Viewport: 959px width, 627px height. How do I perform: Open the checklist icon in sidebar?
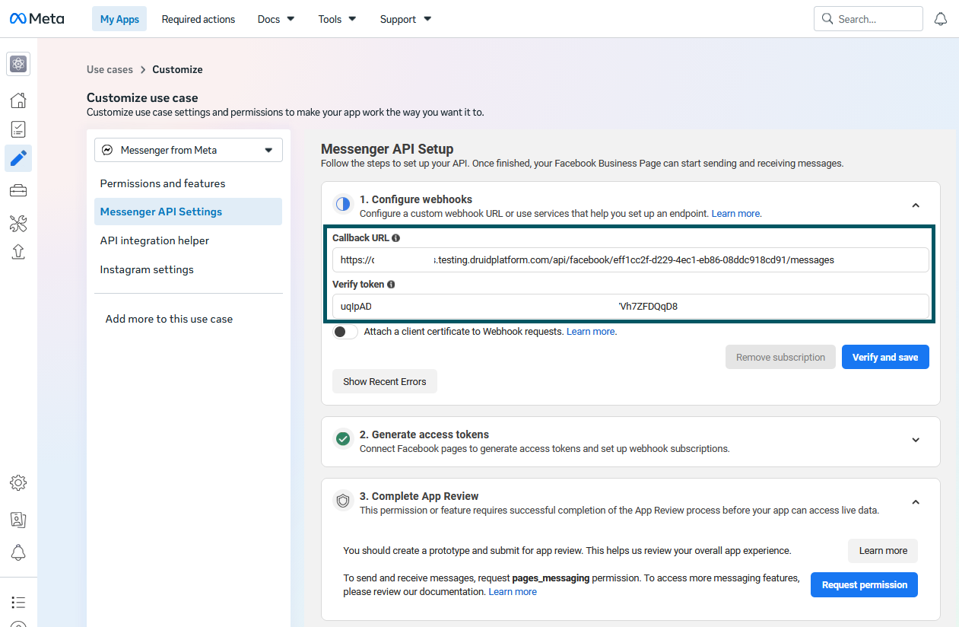(18, 129)
